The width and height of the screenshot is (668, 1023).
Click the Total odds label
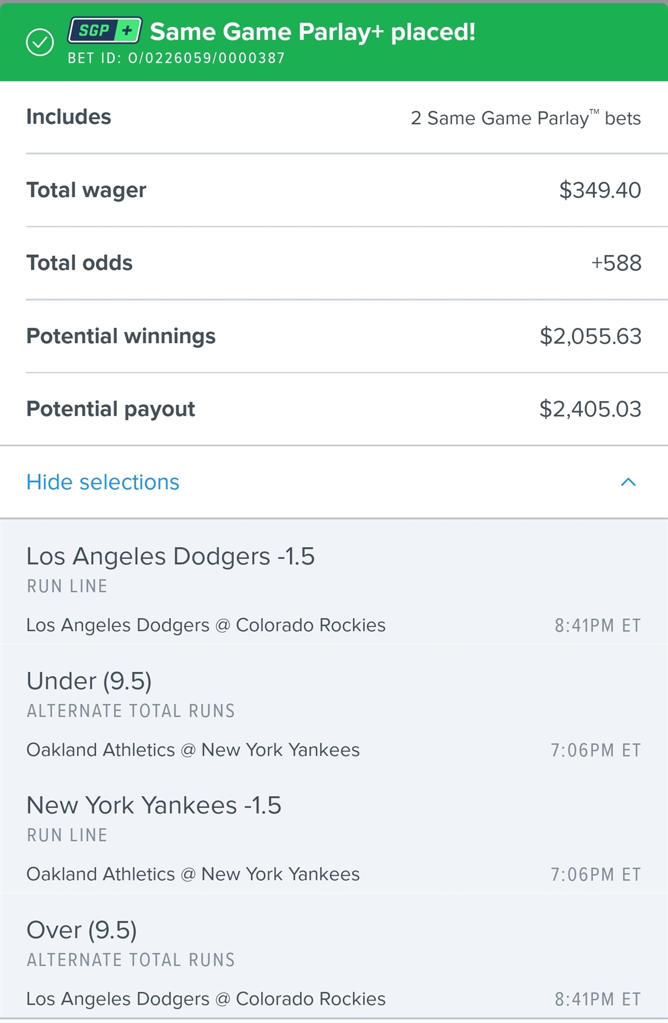point(79,263)
